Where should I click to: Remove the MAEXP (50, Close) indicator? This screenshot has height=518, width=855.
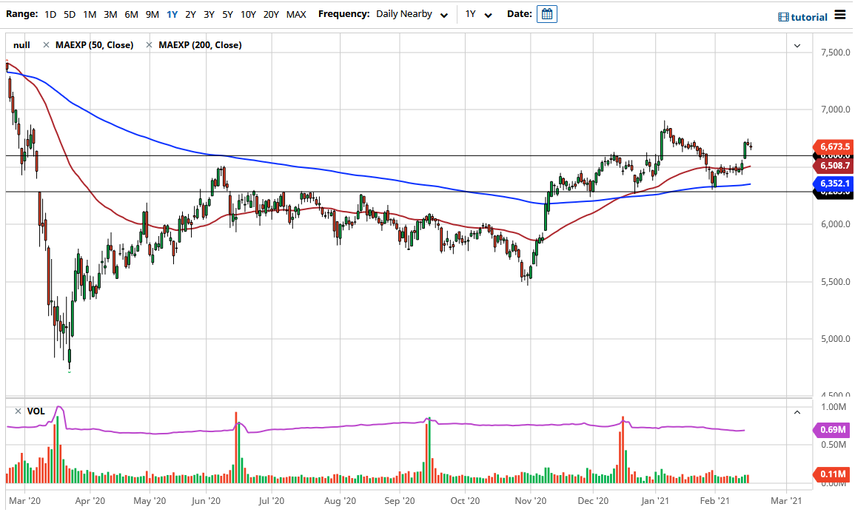tap(47, 44)
